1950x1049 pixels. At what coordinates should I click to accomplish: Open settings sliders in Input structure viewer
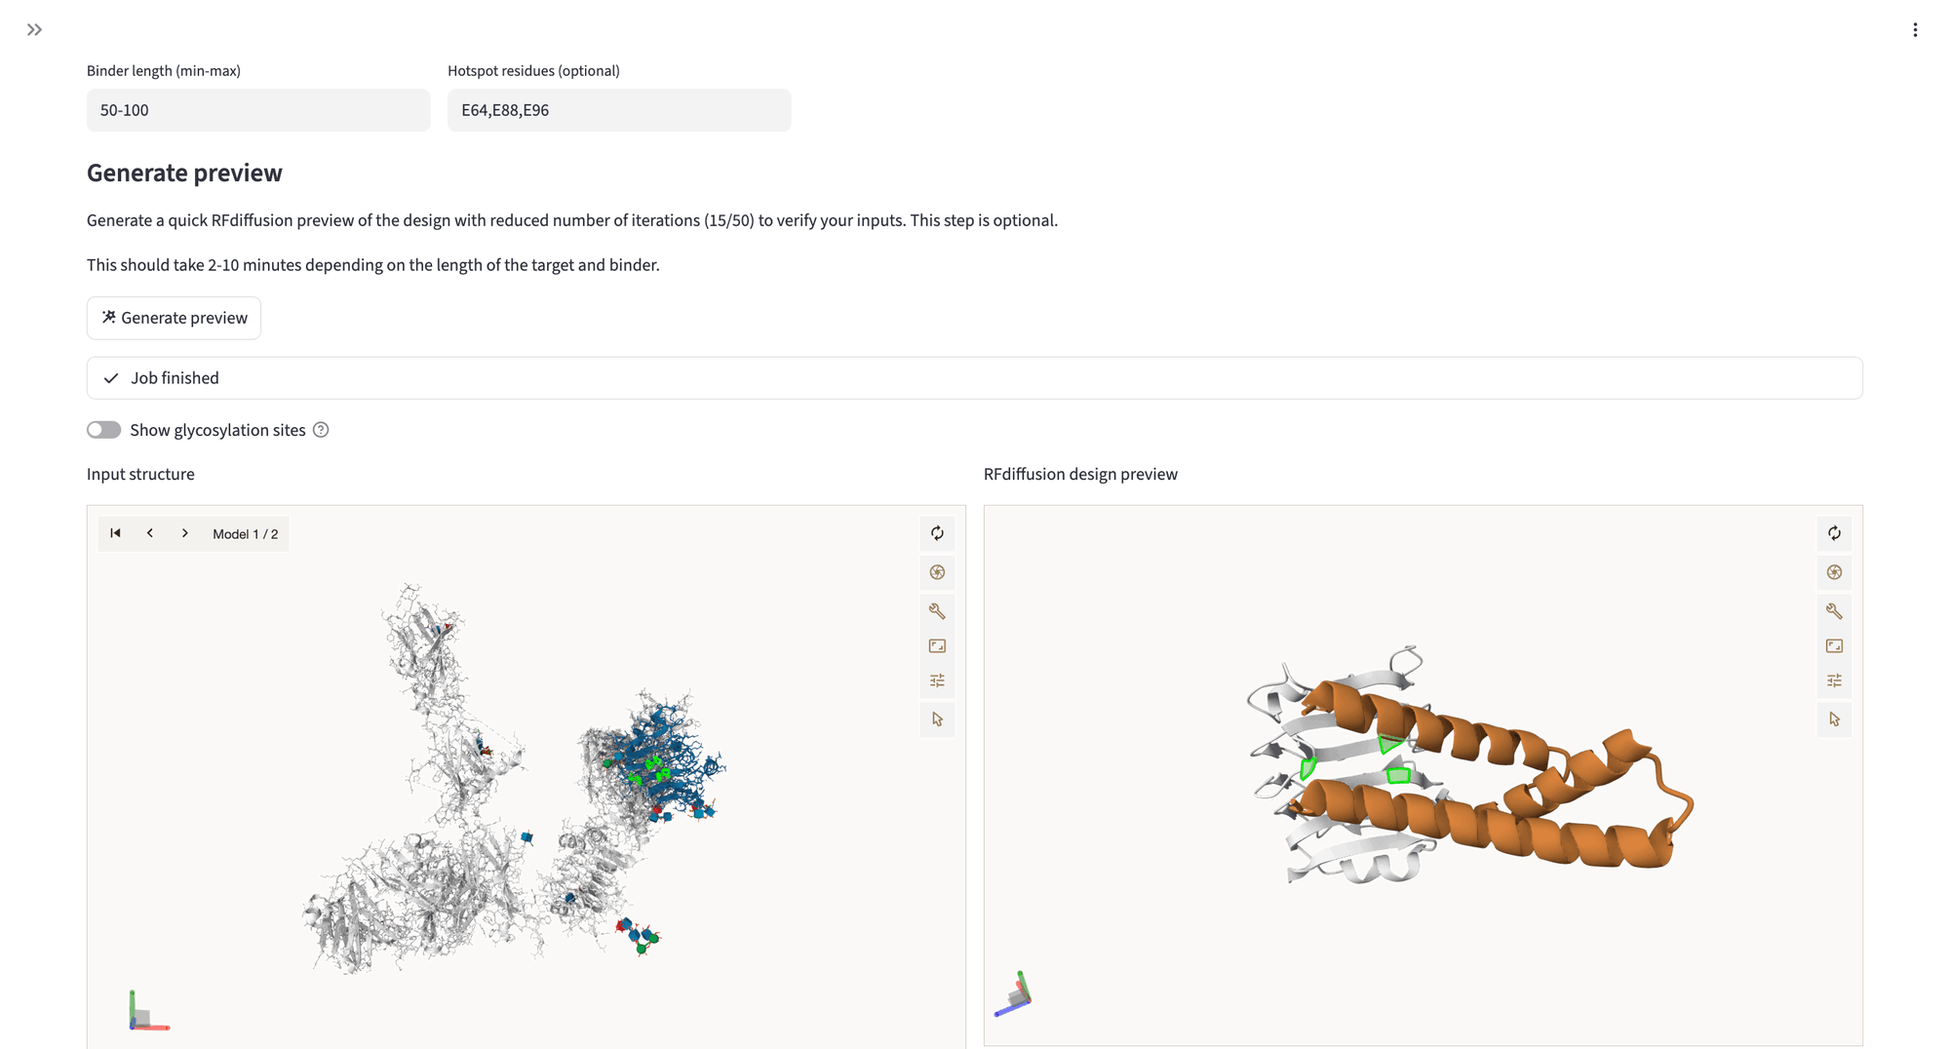[x=937, y=680]
